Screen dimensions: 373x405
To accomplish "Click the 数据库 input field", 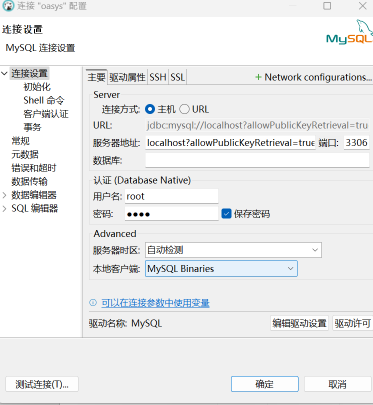I will pyautogui.click(x=257, y=160).
